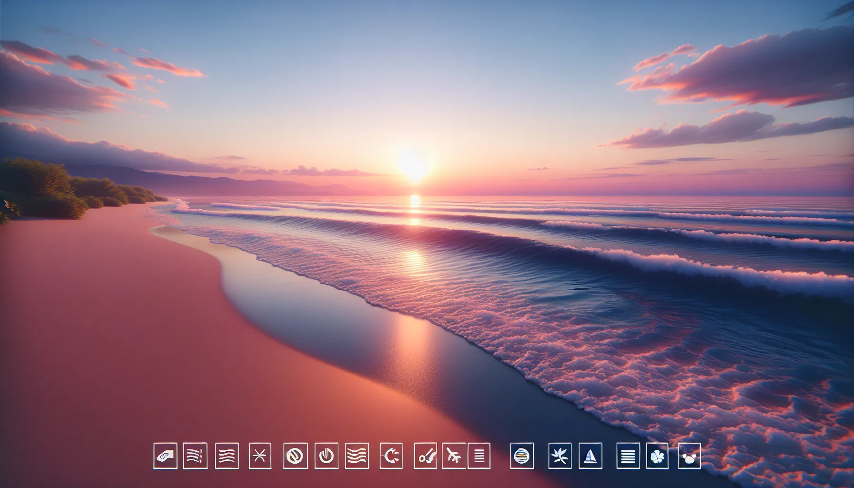The image size is (854, 488).
Task: Click the wave icon next to power icon
Action: coord(357,457)
